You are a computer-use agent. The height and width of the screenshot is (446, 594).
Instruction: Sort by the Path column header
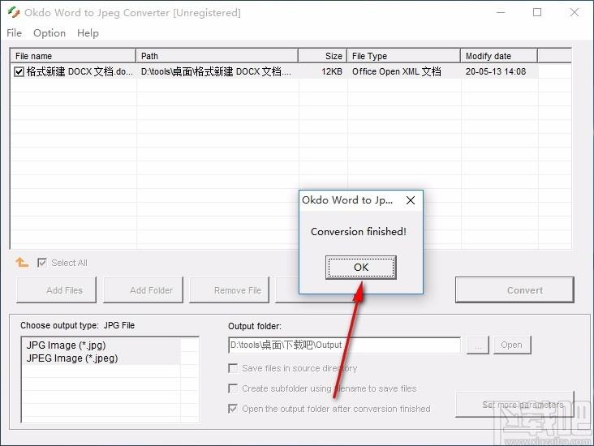217,56
